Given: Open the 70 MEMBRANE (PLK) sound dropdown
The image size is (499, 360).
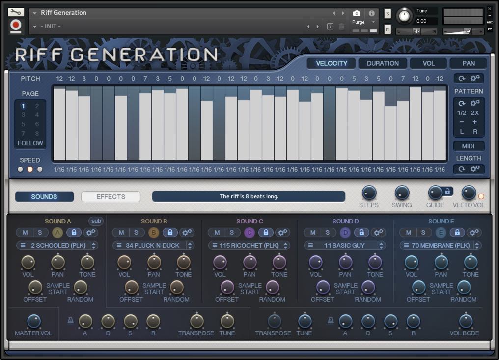Looking at the screenshot, I should point(441,246).
